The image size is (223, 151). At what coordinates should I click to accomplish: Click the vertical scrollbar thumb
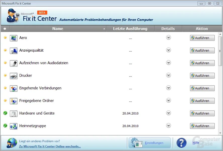(220, 51)
